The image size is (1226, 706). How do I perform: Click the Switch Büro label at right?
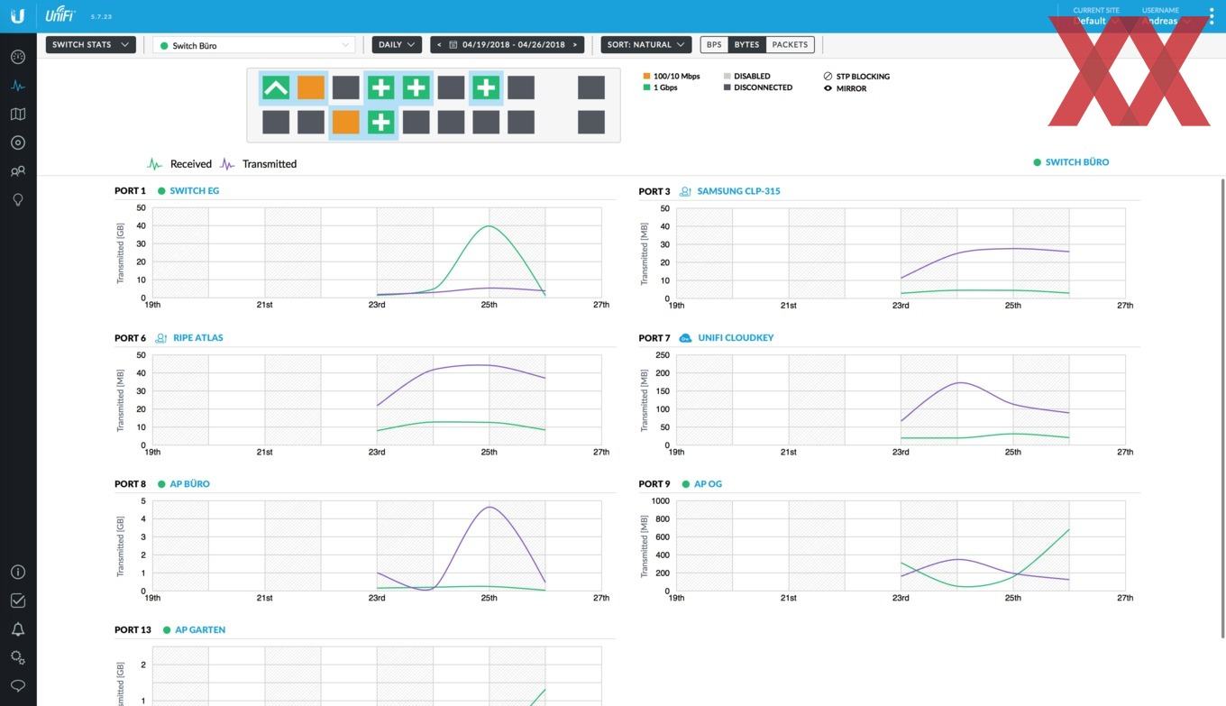point(1077,162)
